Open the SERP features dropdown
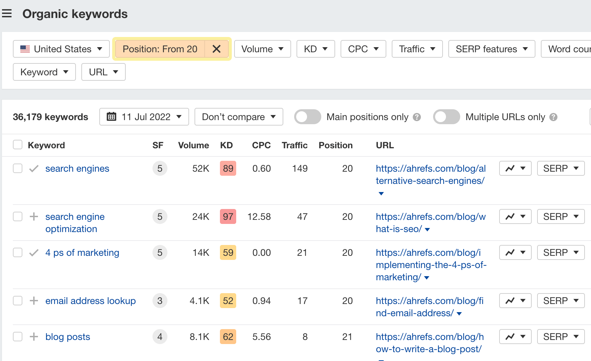Screen dimensions: 591x361 tap(491, 49)
